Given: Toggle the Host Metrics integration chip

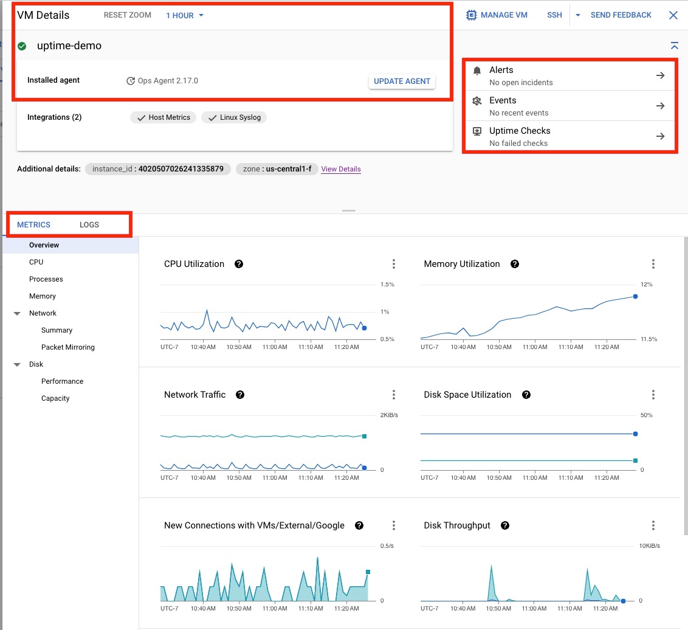Looking at the screenshot, I should pyautogui.click(x=162, y=118).
